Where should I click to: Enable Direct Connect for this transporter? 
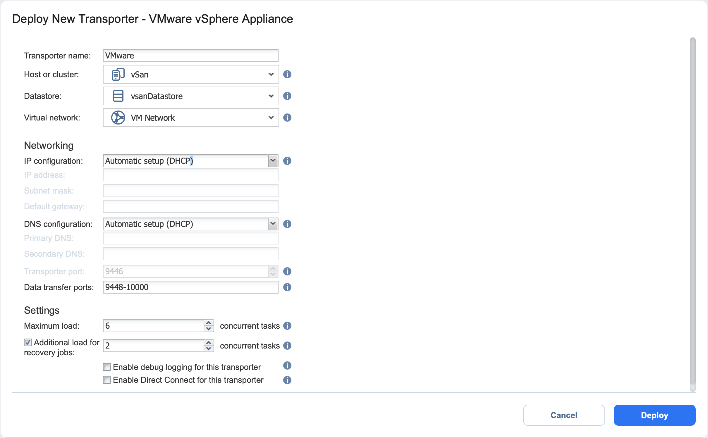point(107,380)
